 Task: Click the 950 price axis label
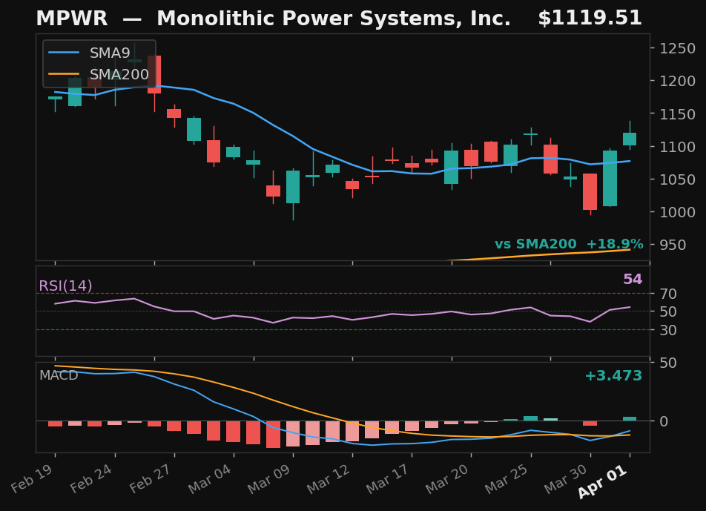673,245
